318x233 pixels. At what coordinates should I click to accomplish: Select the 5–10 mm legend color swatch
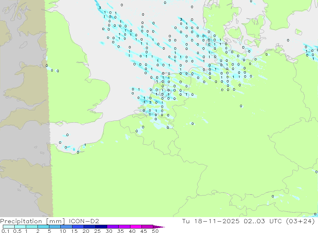(x=55, y=227)
